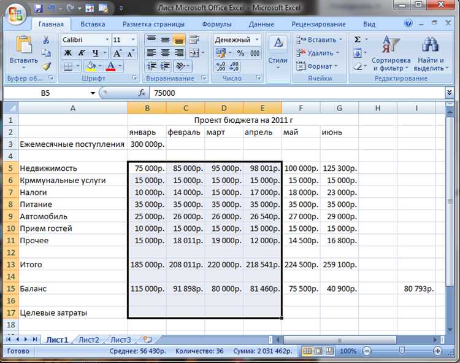Click the zoom out minus button
Viewport: 460px width, 363px height.
tap(367, 351)
